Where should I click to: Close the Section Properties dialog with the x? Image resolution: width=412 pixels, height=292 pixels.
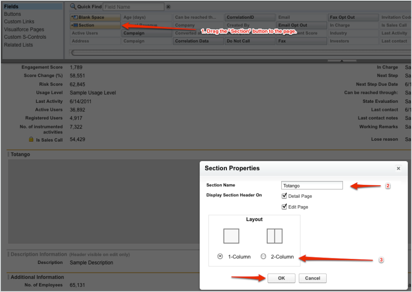[x=398, y=168]
